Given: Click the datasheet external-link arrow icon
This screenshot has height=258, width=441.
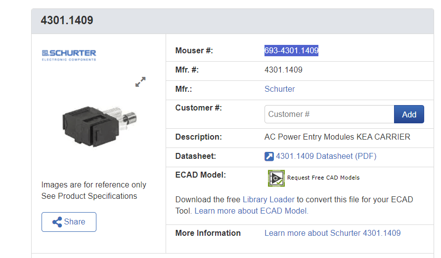Looking at the screenshot, I should (x=269, y=156).
